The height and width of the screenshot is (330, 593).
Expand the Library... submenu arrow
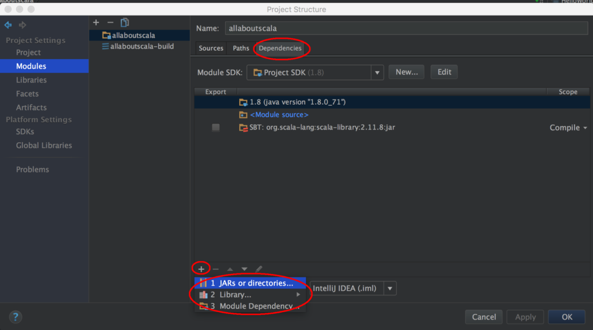(298, 295)
